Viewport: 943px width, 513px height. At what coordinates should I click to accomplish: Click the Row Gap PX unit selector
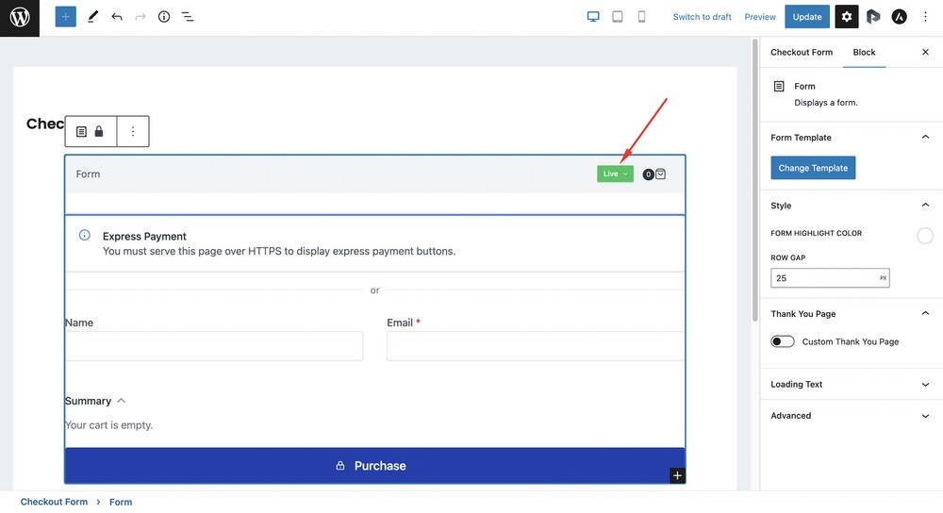883,278
